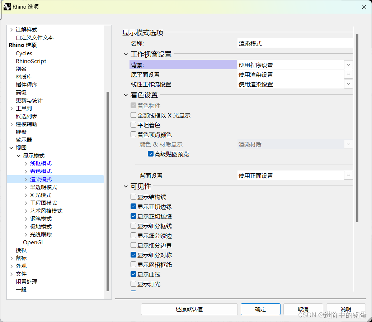This screenshot has height=322, width=372.
Task: Collapse the 工作视窗设置 section
Action: pos(126,54)
